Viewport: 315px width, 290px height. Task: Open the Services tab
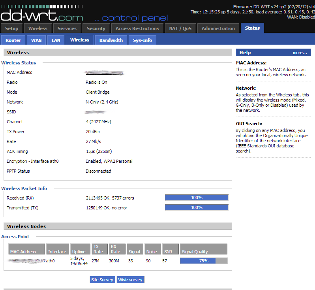click(67, 28)
